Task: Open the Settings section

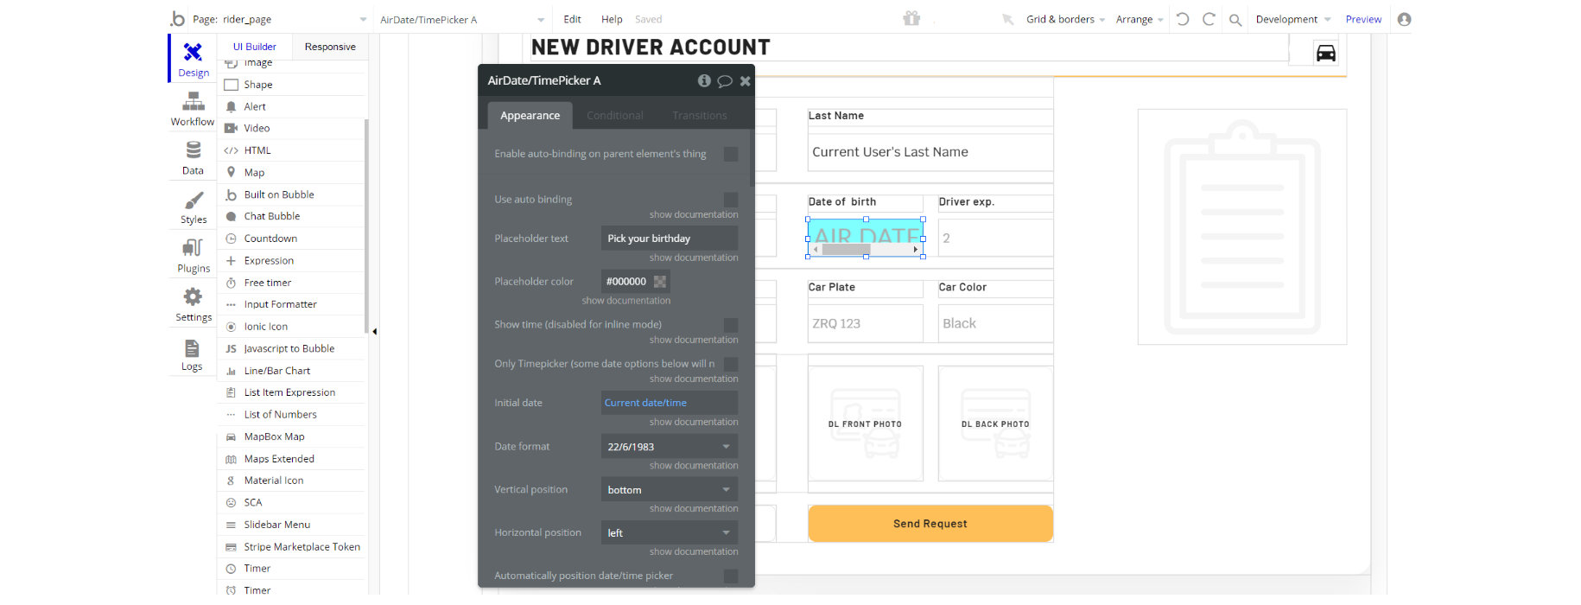Action: [x=193, y=305]
